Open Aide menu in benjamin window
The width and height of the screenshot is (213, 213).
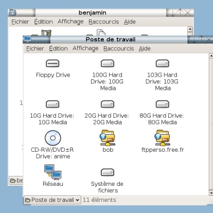(x=130, y=22)
